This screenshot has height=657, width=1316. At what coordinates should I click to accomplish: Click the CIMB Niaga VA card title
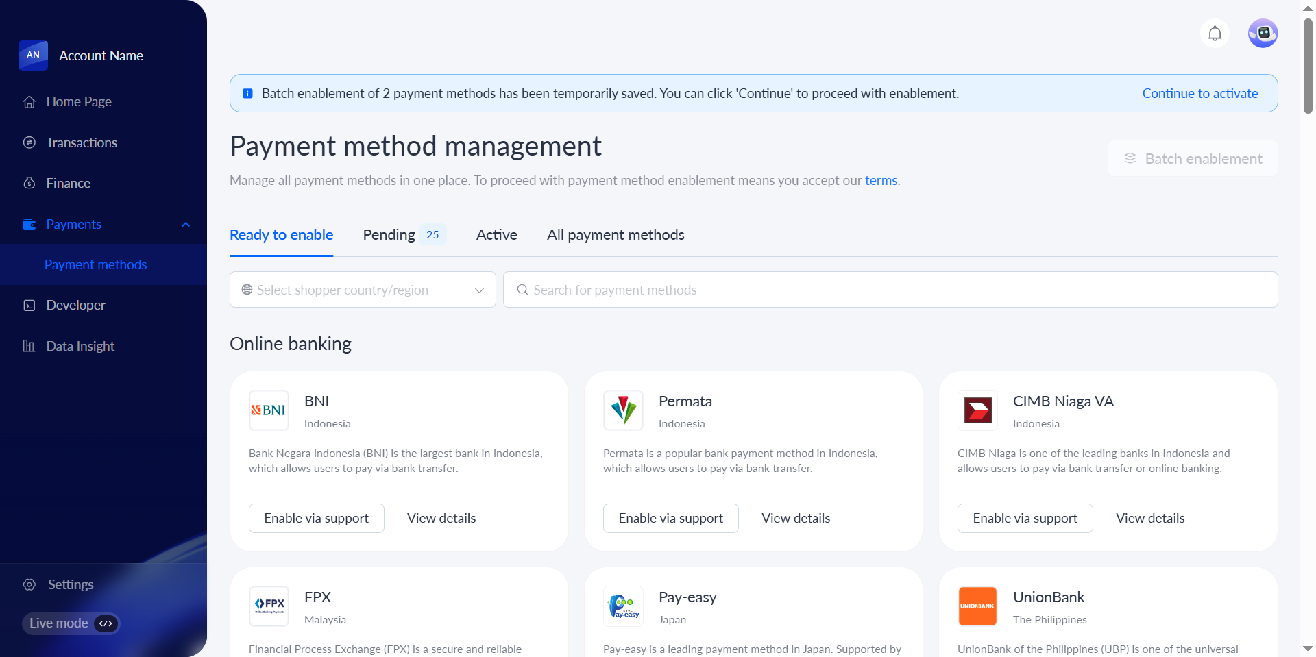[x=1063, y=401]
